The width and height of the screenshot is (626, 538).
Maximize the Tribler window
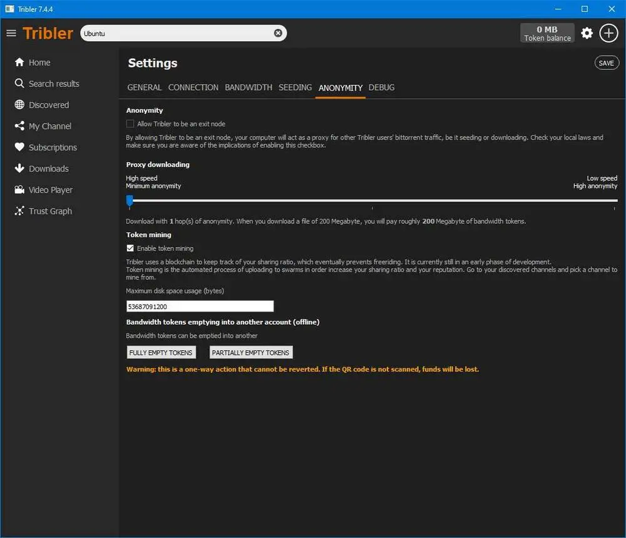pos(585,9)
